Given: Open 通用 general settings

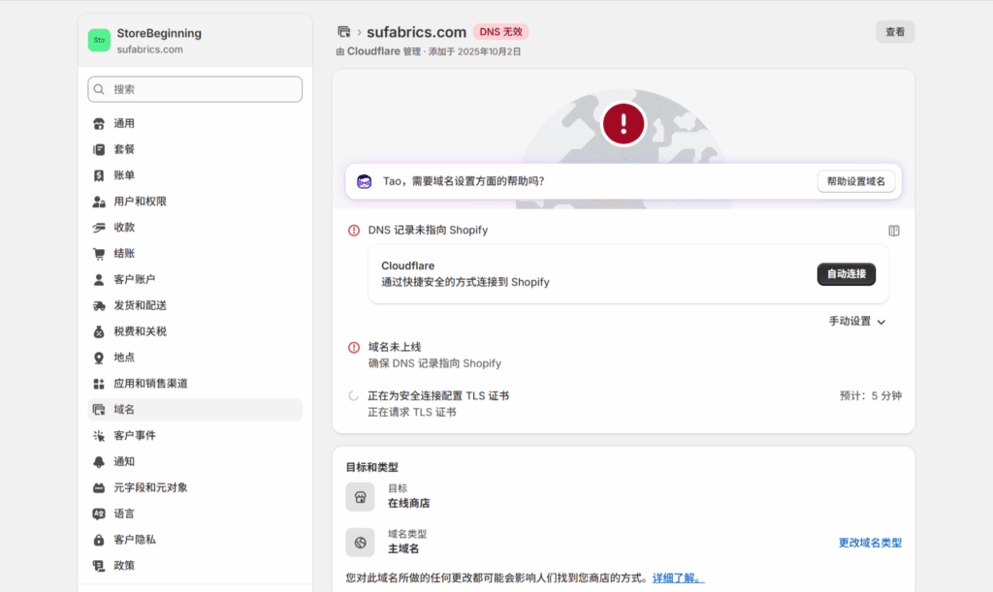Looking at the screenshot, I should pyautogui.click(x=124, y=123).
